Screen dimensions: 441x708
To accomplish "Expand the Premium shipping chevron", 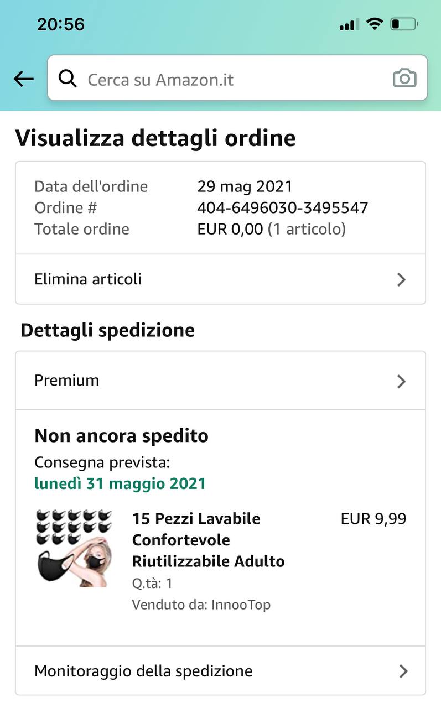I will 402,381.
